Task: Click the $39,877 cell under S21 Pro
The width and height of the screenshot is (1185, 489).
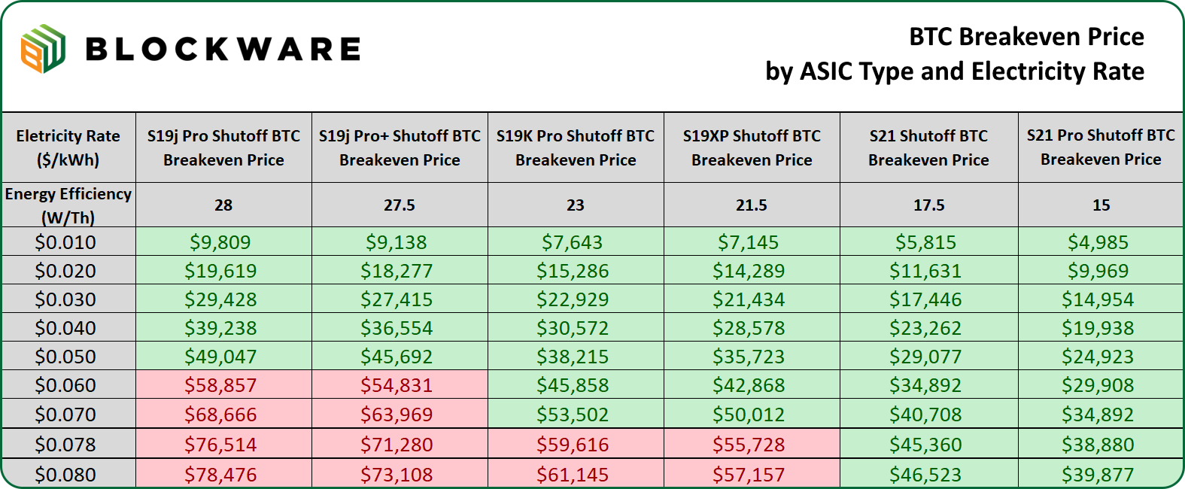Action: pos(1098,475)
